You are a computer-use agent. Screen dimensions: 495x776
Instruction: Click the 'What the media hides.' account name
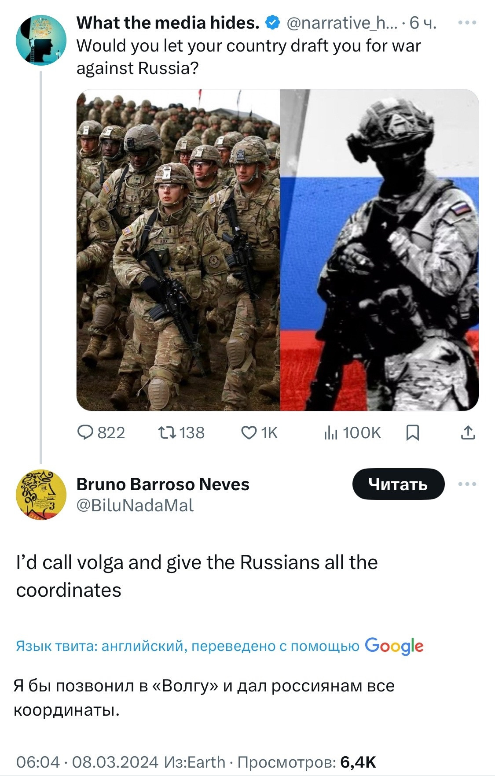pos(168,22)
